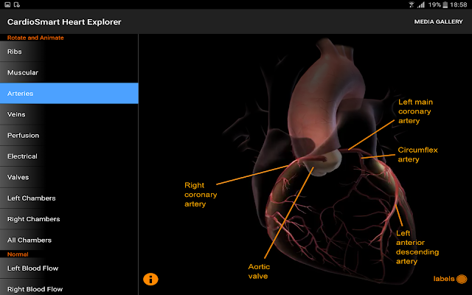This screenshot has width=472, height=295.
Task: Toggle the labels orange button
Action: point(462,279)
